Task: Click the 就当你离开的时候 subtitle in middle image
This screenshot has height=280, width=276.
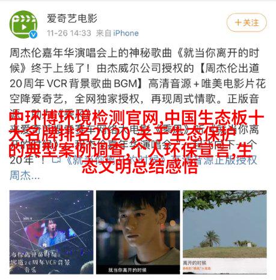Action: click(127, 270)
